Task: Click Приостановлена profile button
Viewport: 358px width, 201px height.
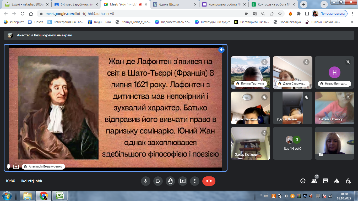Action: (330, 14)
